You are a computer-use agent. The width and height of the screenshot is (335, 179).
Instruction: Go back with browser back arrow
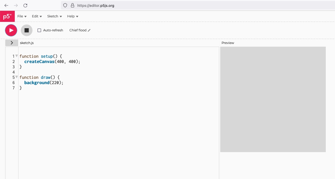pos(6,5)
